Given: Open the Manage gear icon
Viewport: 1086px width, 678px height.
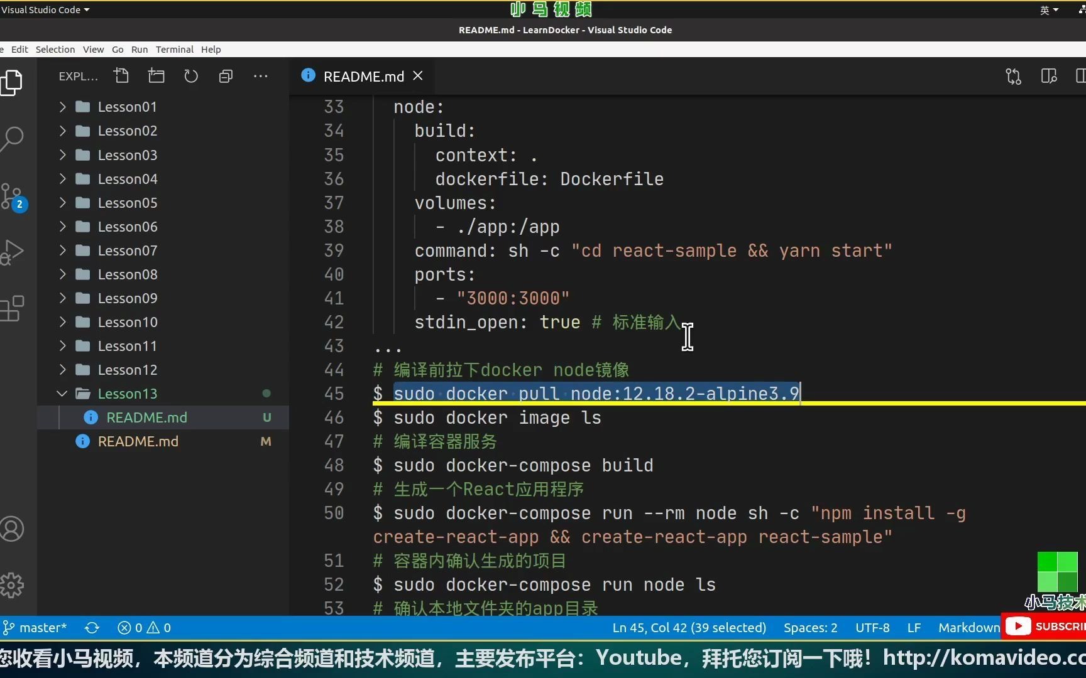Looking at the screenshot, I should (x=12, y=585).
